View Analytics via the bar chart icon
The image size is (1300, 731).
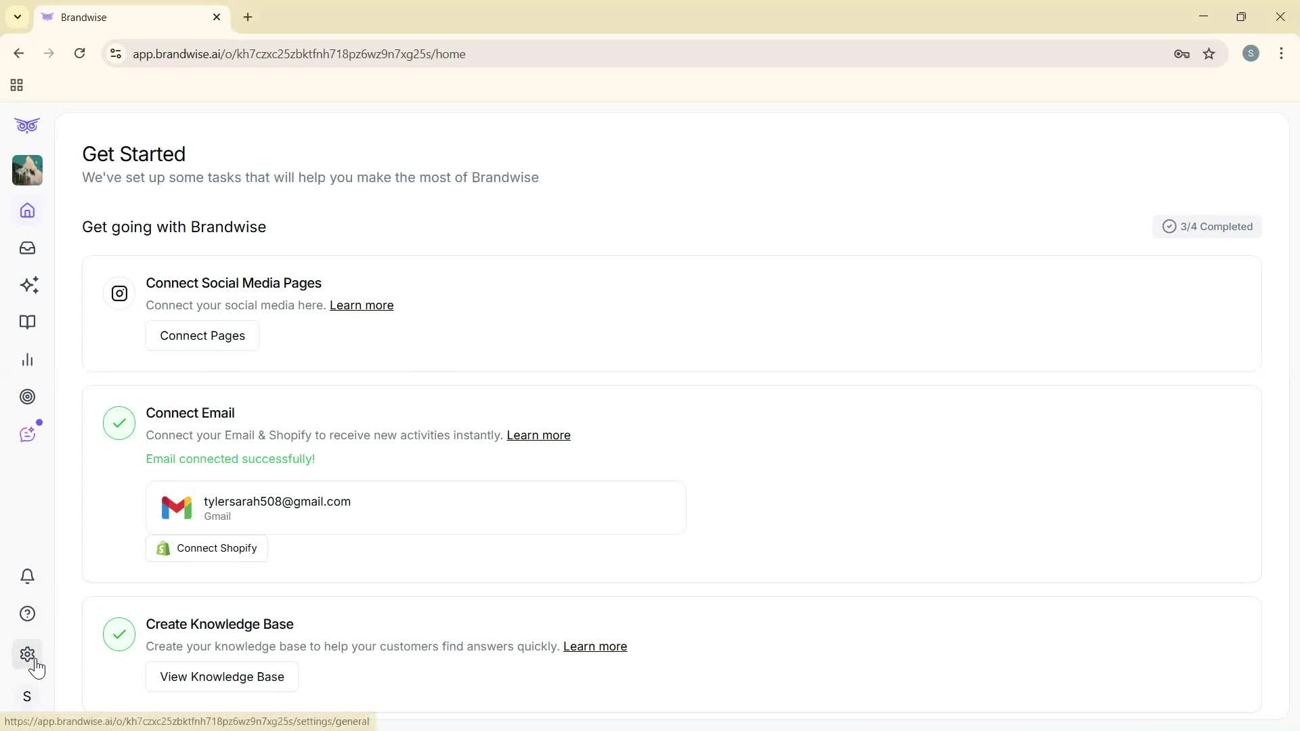click(27, 359)
